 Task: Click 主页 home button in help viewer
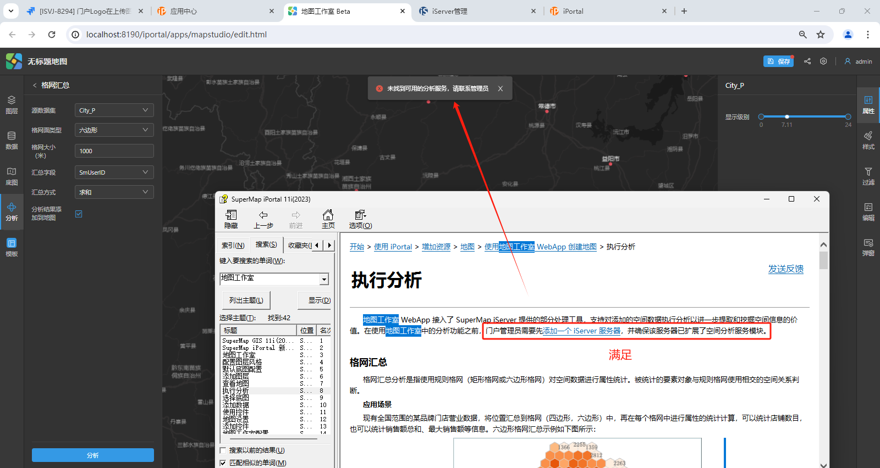(x=328, y=219)
